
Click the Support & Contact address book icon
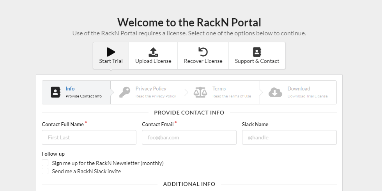[257, 52]
